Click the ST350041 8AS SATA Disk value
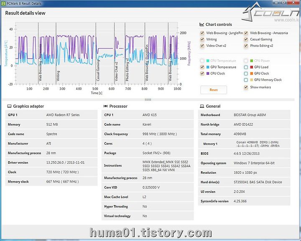 tap(258, 182)
